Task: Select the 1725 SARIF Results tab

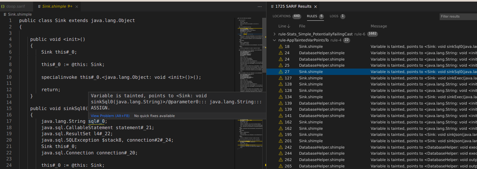Action: click(x=293, y=6)
